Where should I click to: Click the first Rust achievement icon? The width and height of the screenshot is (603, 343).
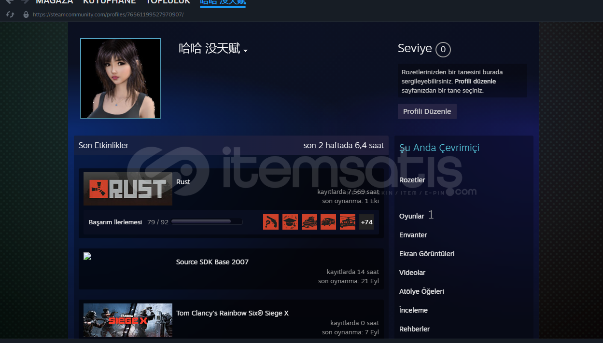click(271, 222)
